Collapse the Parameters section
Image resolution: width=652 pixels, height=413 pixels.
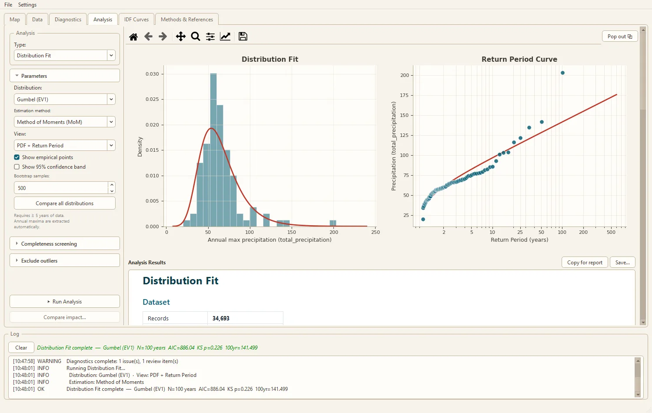click(x=64, y=76)
